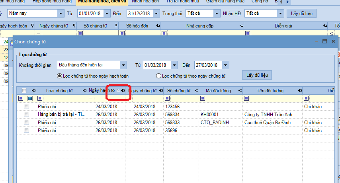Pin Diễn giải column in main window
Screen dimensions: 340x183
325,26
